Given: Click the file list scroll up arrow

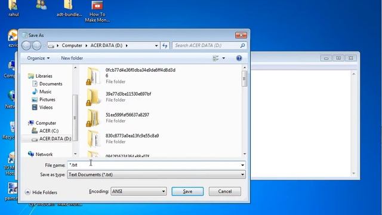Looking at the screenshot, I should tap(245, 67).
